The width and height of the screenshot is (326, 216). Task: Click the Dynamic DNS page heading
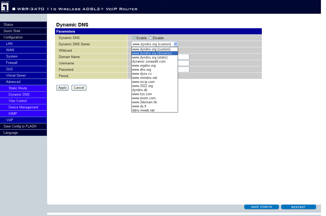[72, 25]
